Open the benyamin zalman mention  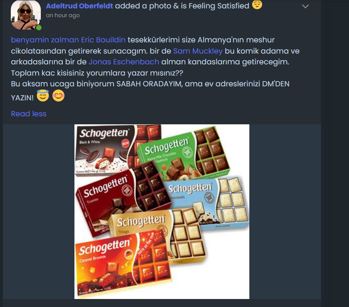(45, 40)
